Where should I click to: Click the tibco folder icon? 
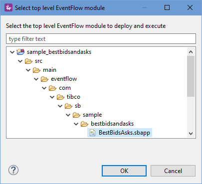click(60, 97)
